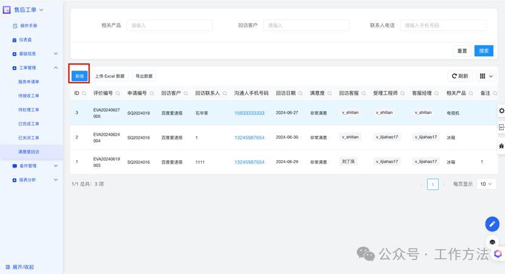
Task: Click the blue pencil edit floating button
Action: pyautogui.click(x=492, y=224)
